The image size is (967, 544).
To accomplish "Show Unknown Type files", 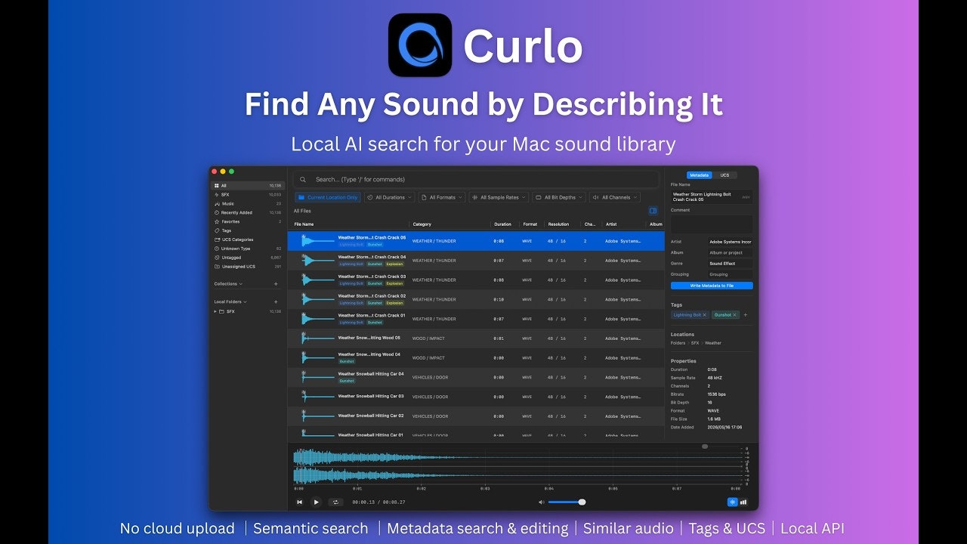I will pyautogui.click(x=248, y=249).
